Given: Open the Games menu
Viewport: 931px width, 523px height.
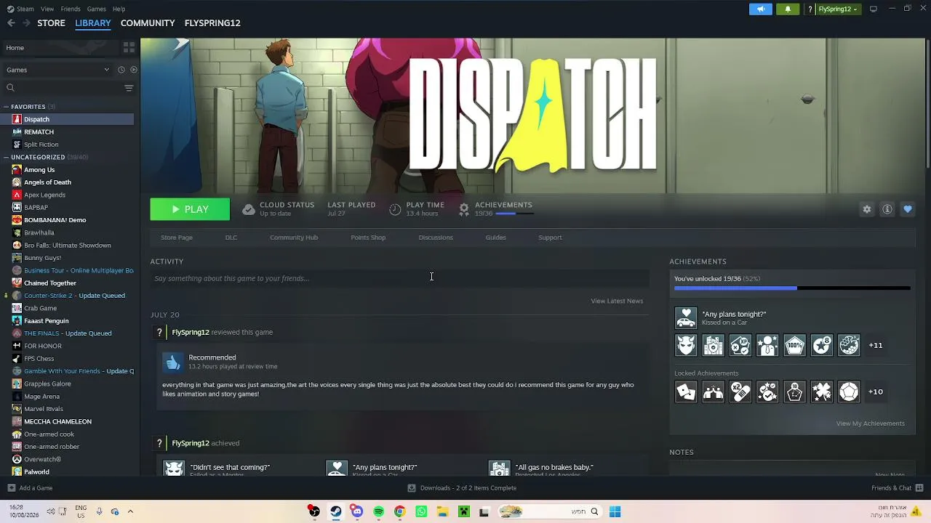Looking at the screenshot, I should (96, 9).
